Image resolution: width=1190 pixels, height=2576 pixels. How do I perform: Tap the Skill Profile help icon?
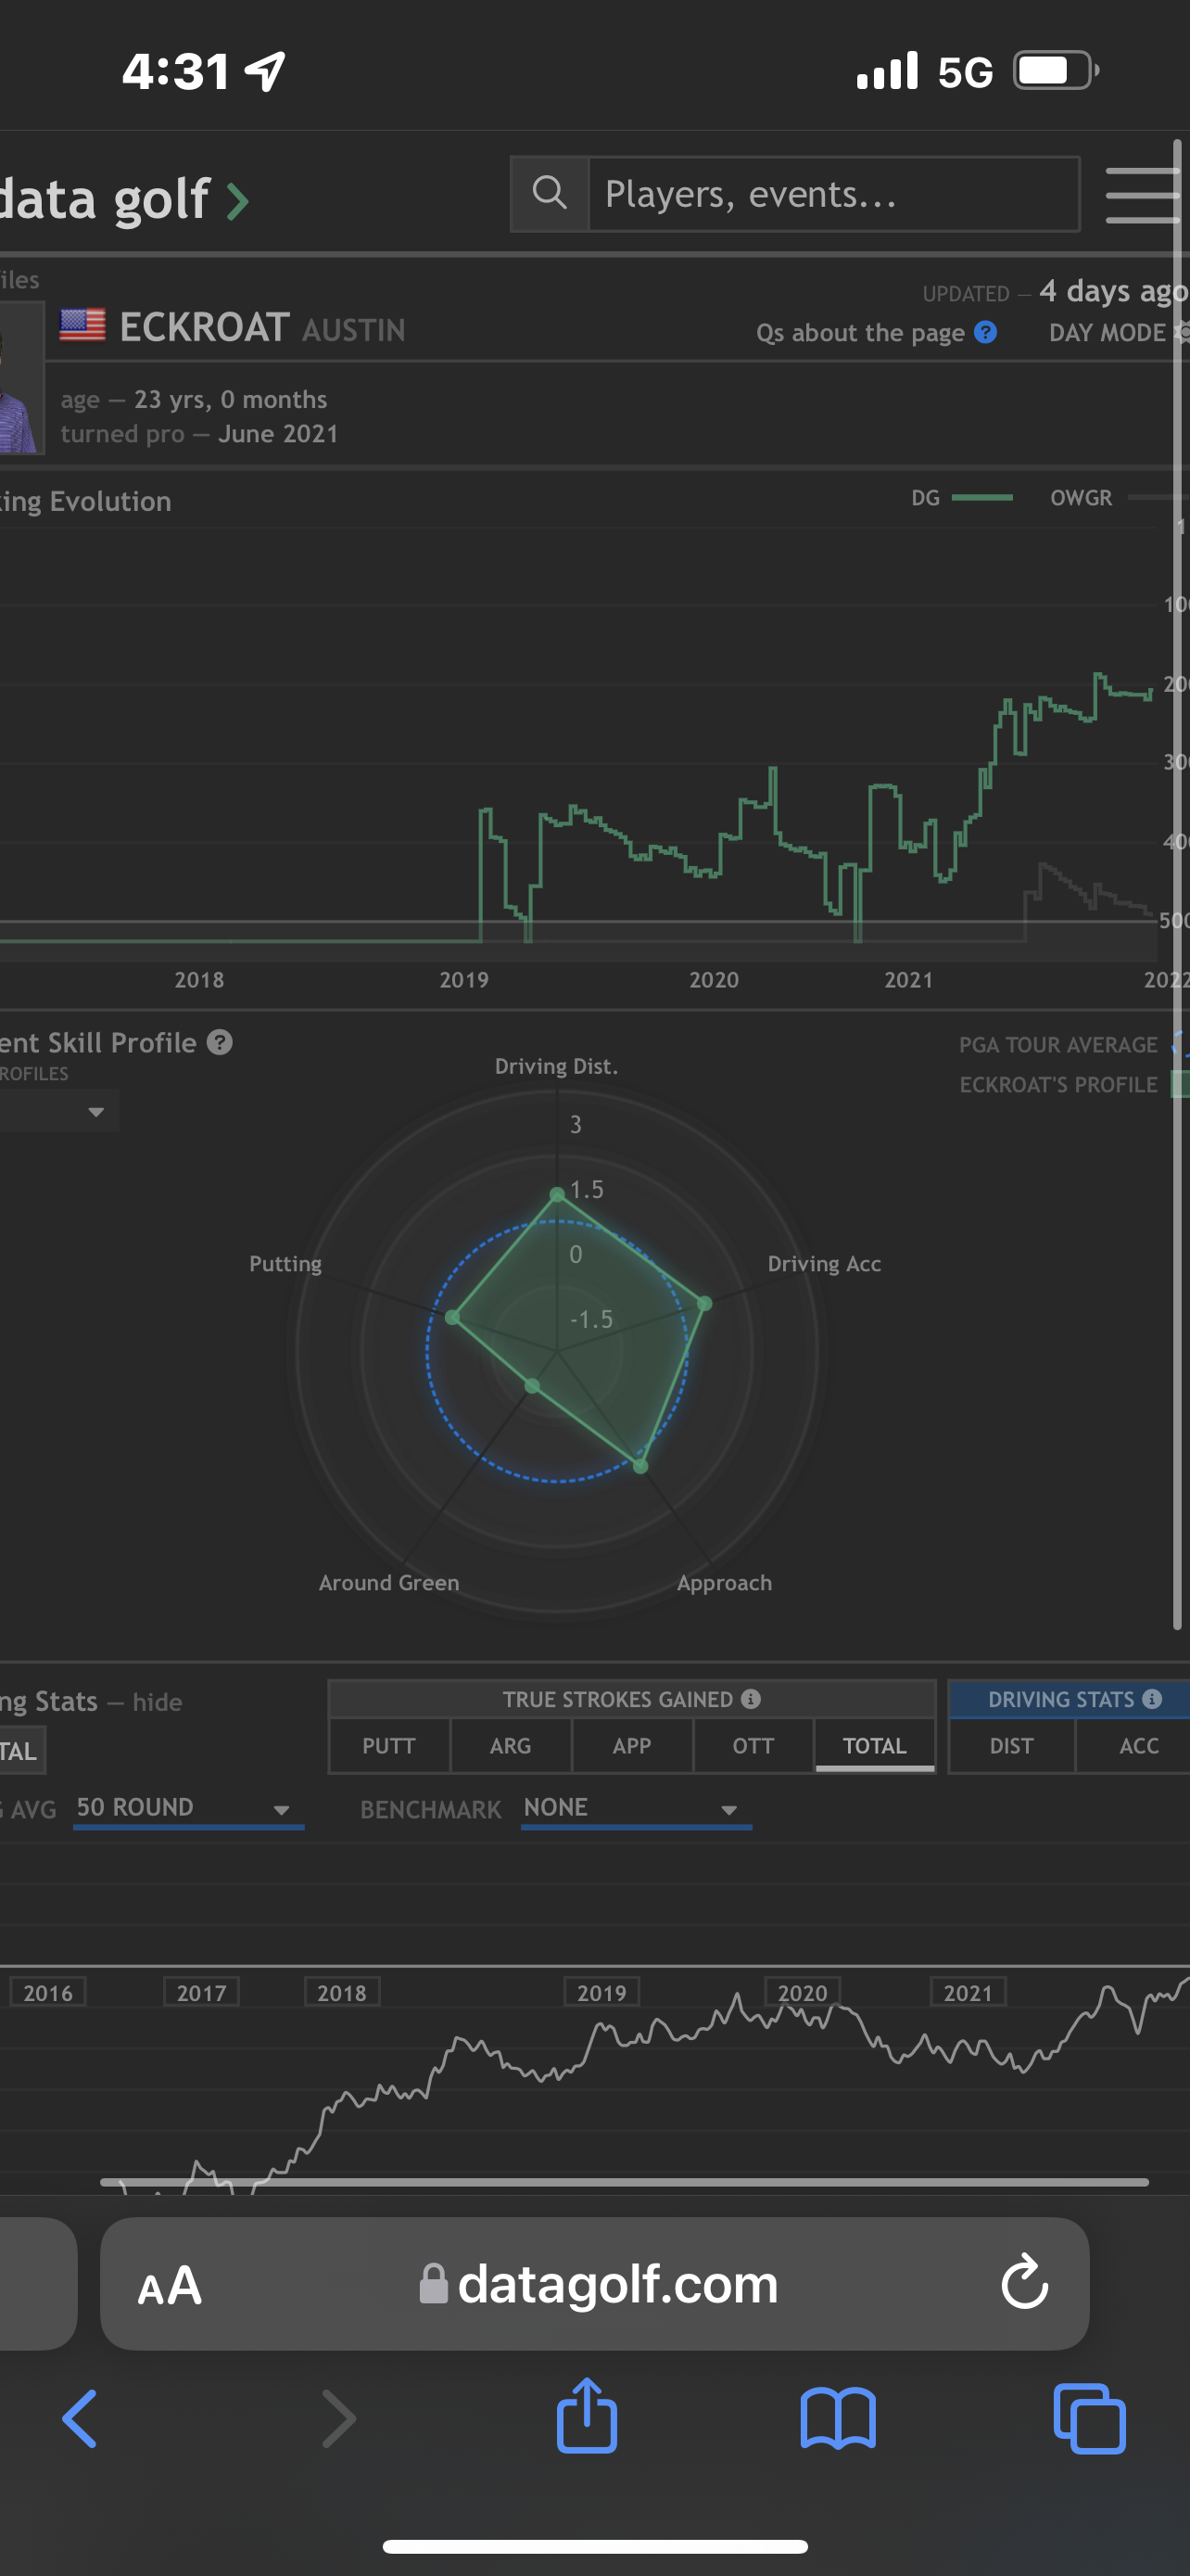coord(220,1042)
